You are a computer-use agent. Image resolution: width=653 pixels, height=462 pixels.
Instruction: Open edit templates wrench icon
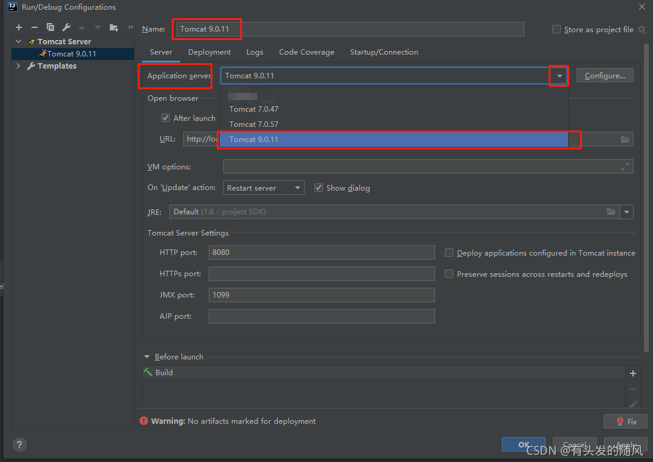(66, 27)
